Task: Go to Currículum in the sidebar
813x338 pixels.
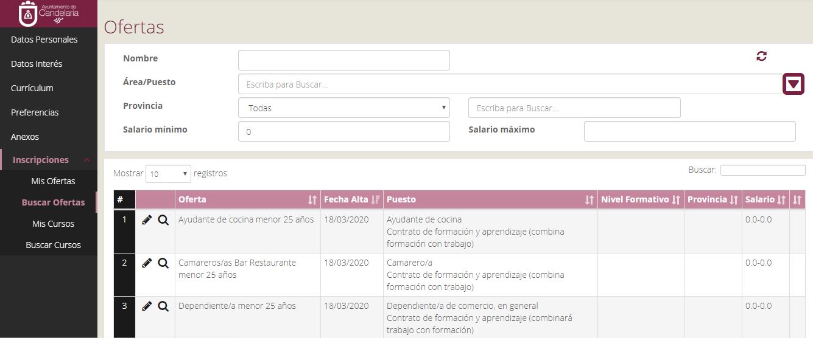Action: click(x=32, y=88)
